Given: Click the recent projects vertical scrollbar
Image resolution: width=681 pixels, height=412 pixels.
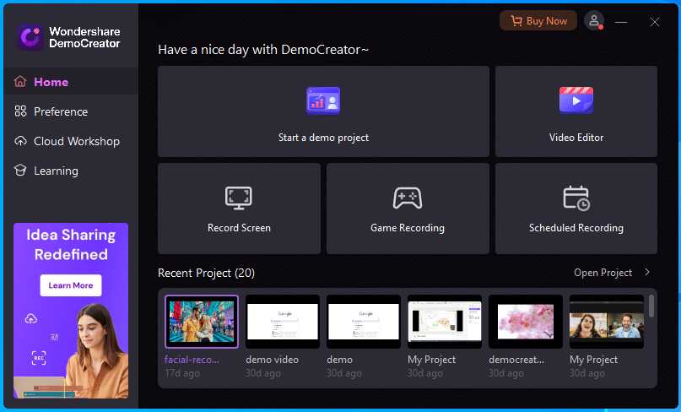Looking at the screenshot, I should click(651, 306).
